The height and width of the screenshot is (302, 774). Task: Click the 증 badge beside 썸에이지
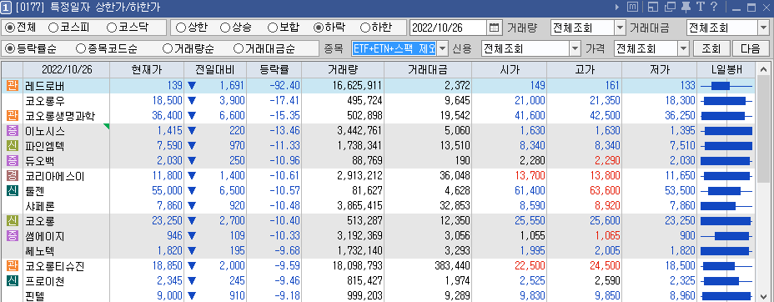tap(12, 236)
